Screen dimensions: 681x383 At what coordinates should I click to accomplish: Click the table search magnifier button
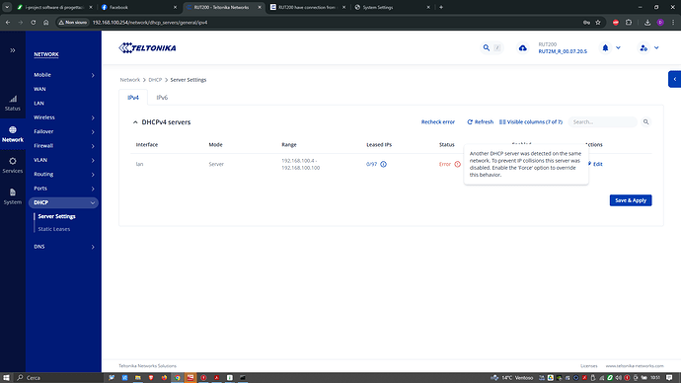pos(645,122)
